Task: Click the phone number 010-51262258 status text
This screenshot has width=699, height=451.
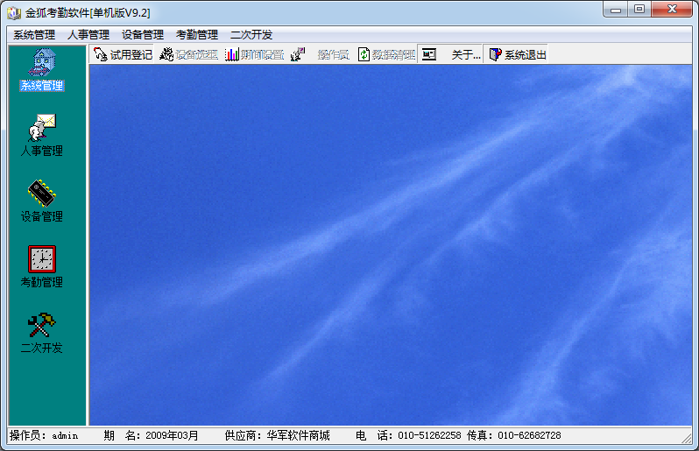Action: click(429, 435)
